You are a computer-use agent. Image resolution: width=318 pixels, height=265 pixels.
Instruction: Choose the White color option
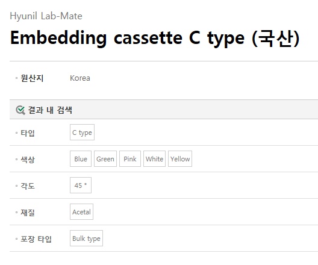pyautogui.click(x=154, y=159)
